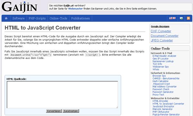
Task: Open JavaScript Encryptor tool
Action: (163, 106)
